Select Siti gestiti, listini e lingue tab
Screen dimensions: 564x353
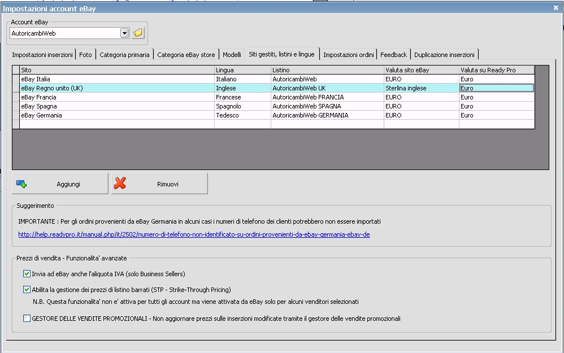pos(281,54)
